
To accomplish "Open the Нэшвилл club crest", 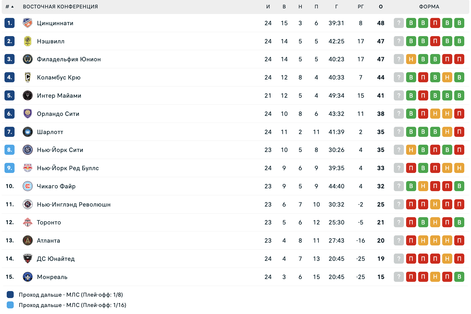I will [27, 41].
